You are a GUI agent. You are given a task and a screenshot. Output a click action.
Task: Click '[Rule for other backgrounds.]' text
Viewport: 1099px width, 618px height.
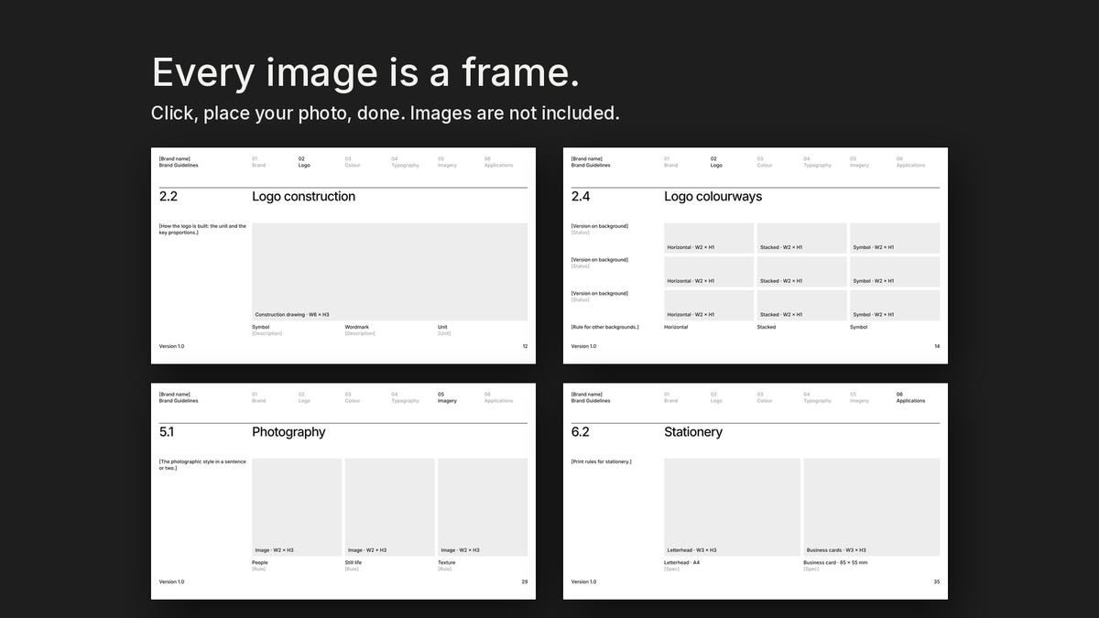click(x=604, y=327)
